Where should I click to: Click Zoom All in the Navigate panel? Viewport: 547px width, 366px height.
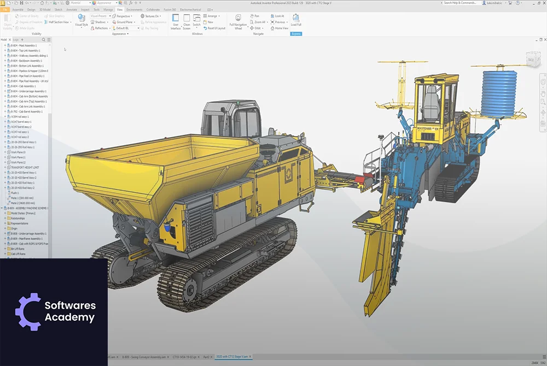pyautogui.click(x=258, y=22)
